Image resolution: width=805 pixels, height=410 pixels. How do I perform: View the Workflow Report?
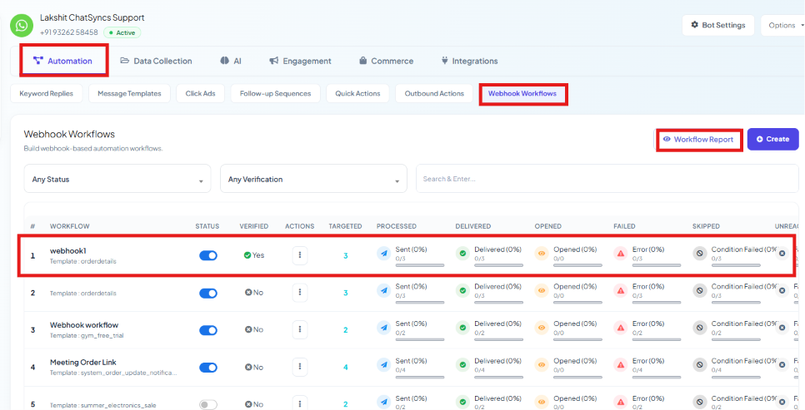[699, 140]
